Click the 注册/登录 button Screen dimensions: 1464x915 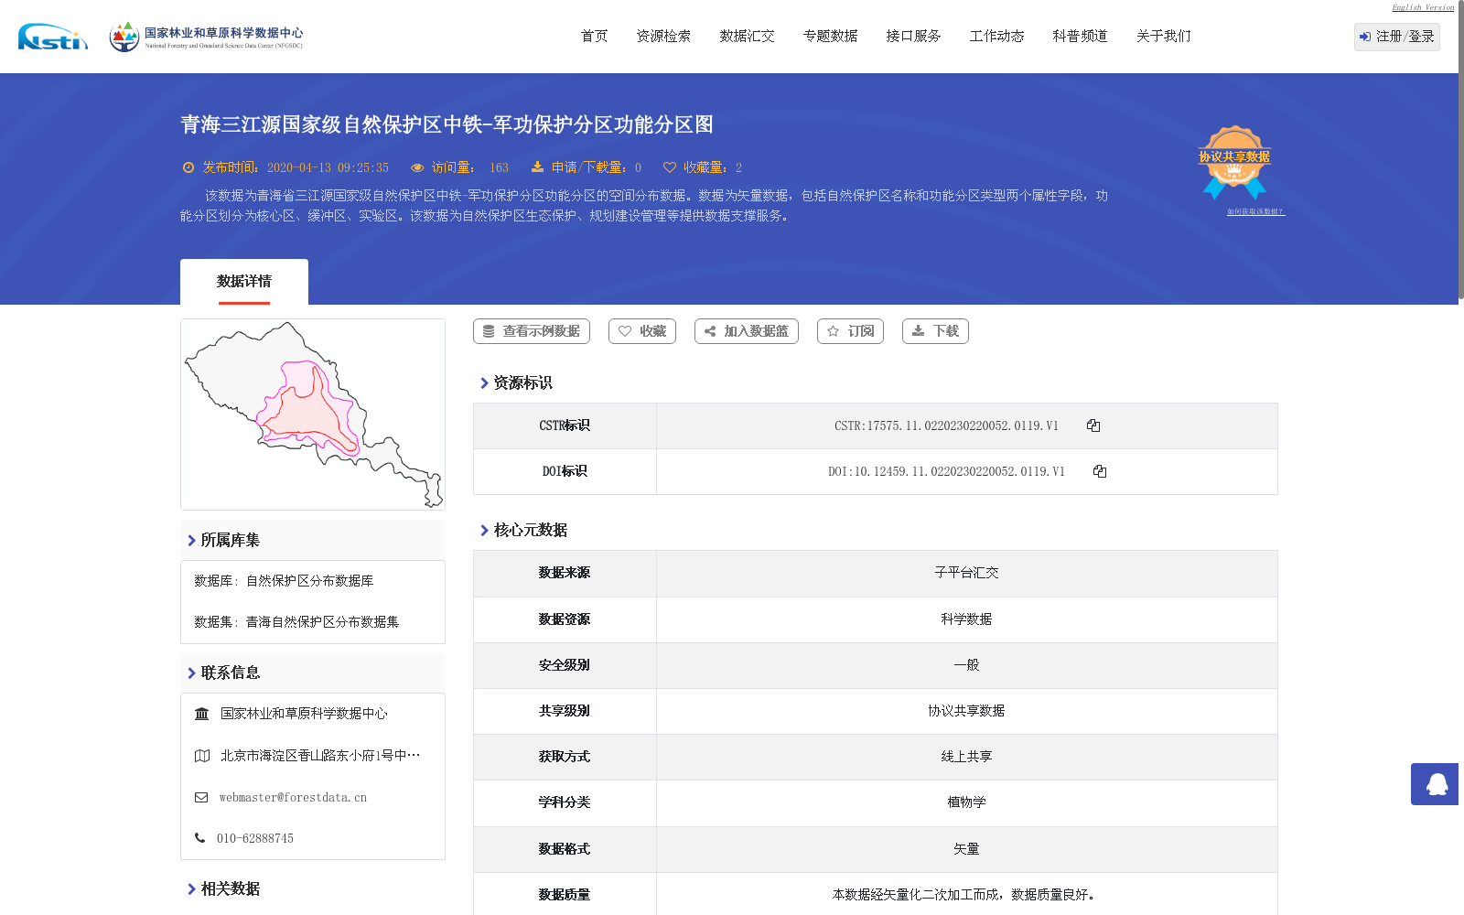[x=1397, y=37]
